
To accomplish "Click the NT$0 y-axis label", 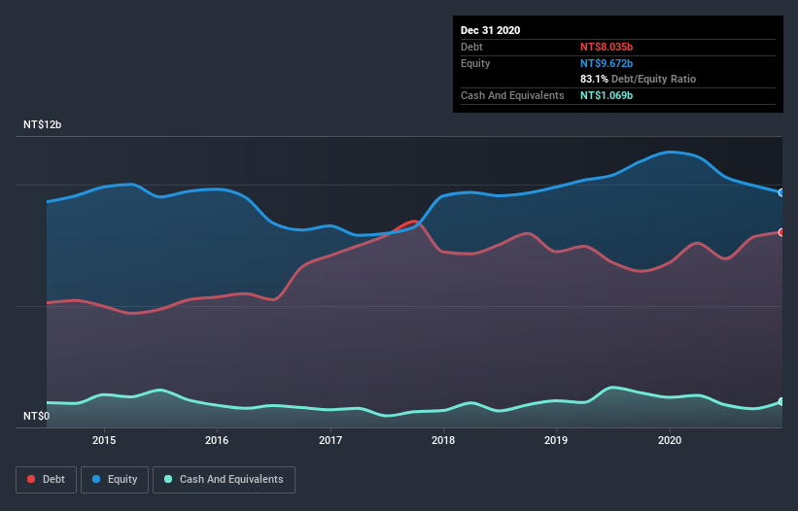I will coord(36,416).
